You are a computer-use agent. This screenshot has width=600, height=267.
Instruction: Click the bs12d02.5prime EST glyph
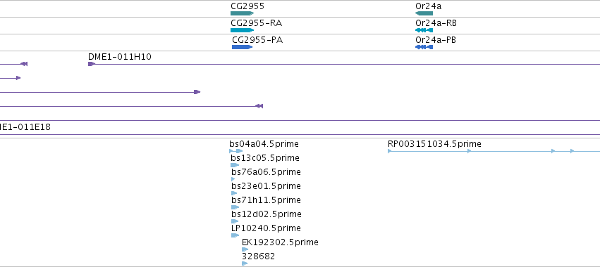235,221
